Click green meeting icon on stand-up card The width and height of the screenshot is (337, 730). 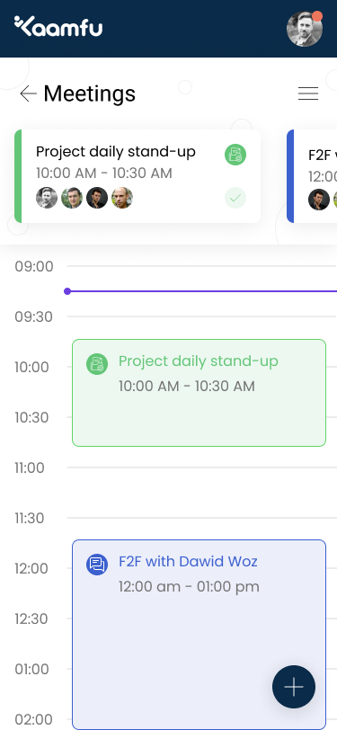coord(235,155)
